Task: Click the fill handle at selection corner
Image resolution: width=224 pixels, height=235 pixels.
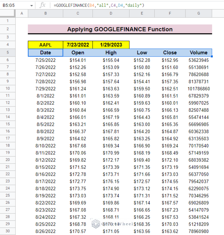Action: [211, 56]
